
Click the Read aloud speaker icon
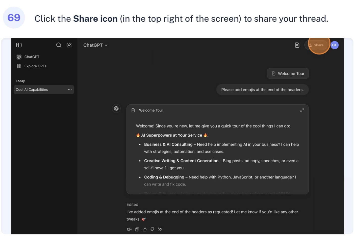pyautogui.click(x=129, y=229)
